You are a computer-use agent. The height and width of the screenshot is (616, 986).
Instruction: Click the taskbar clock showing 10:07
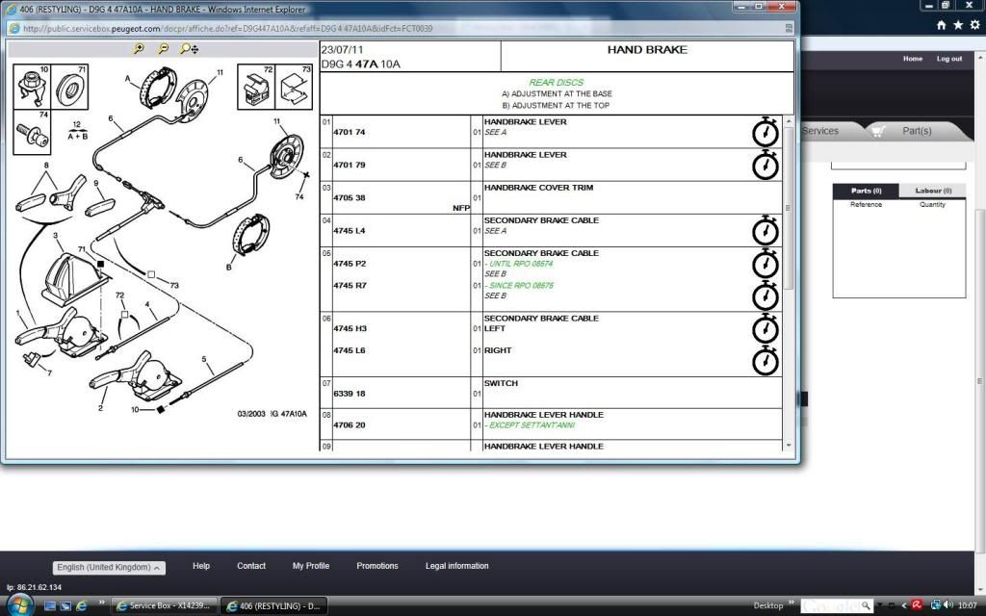pyautogui.click(x=968, y=605)
